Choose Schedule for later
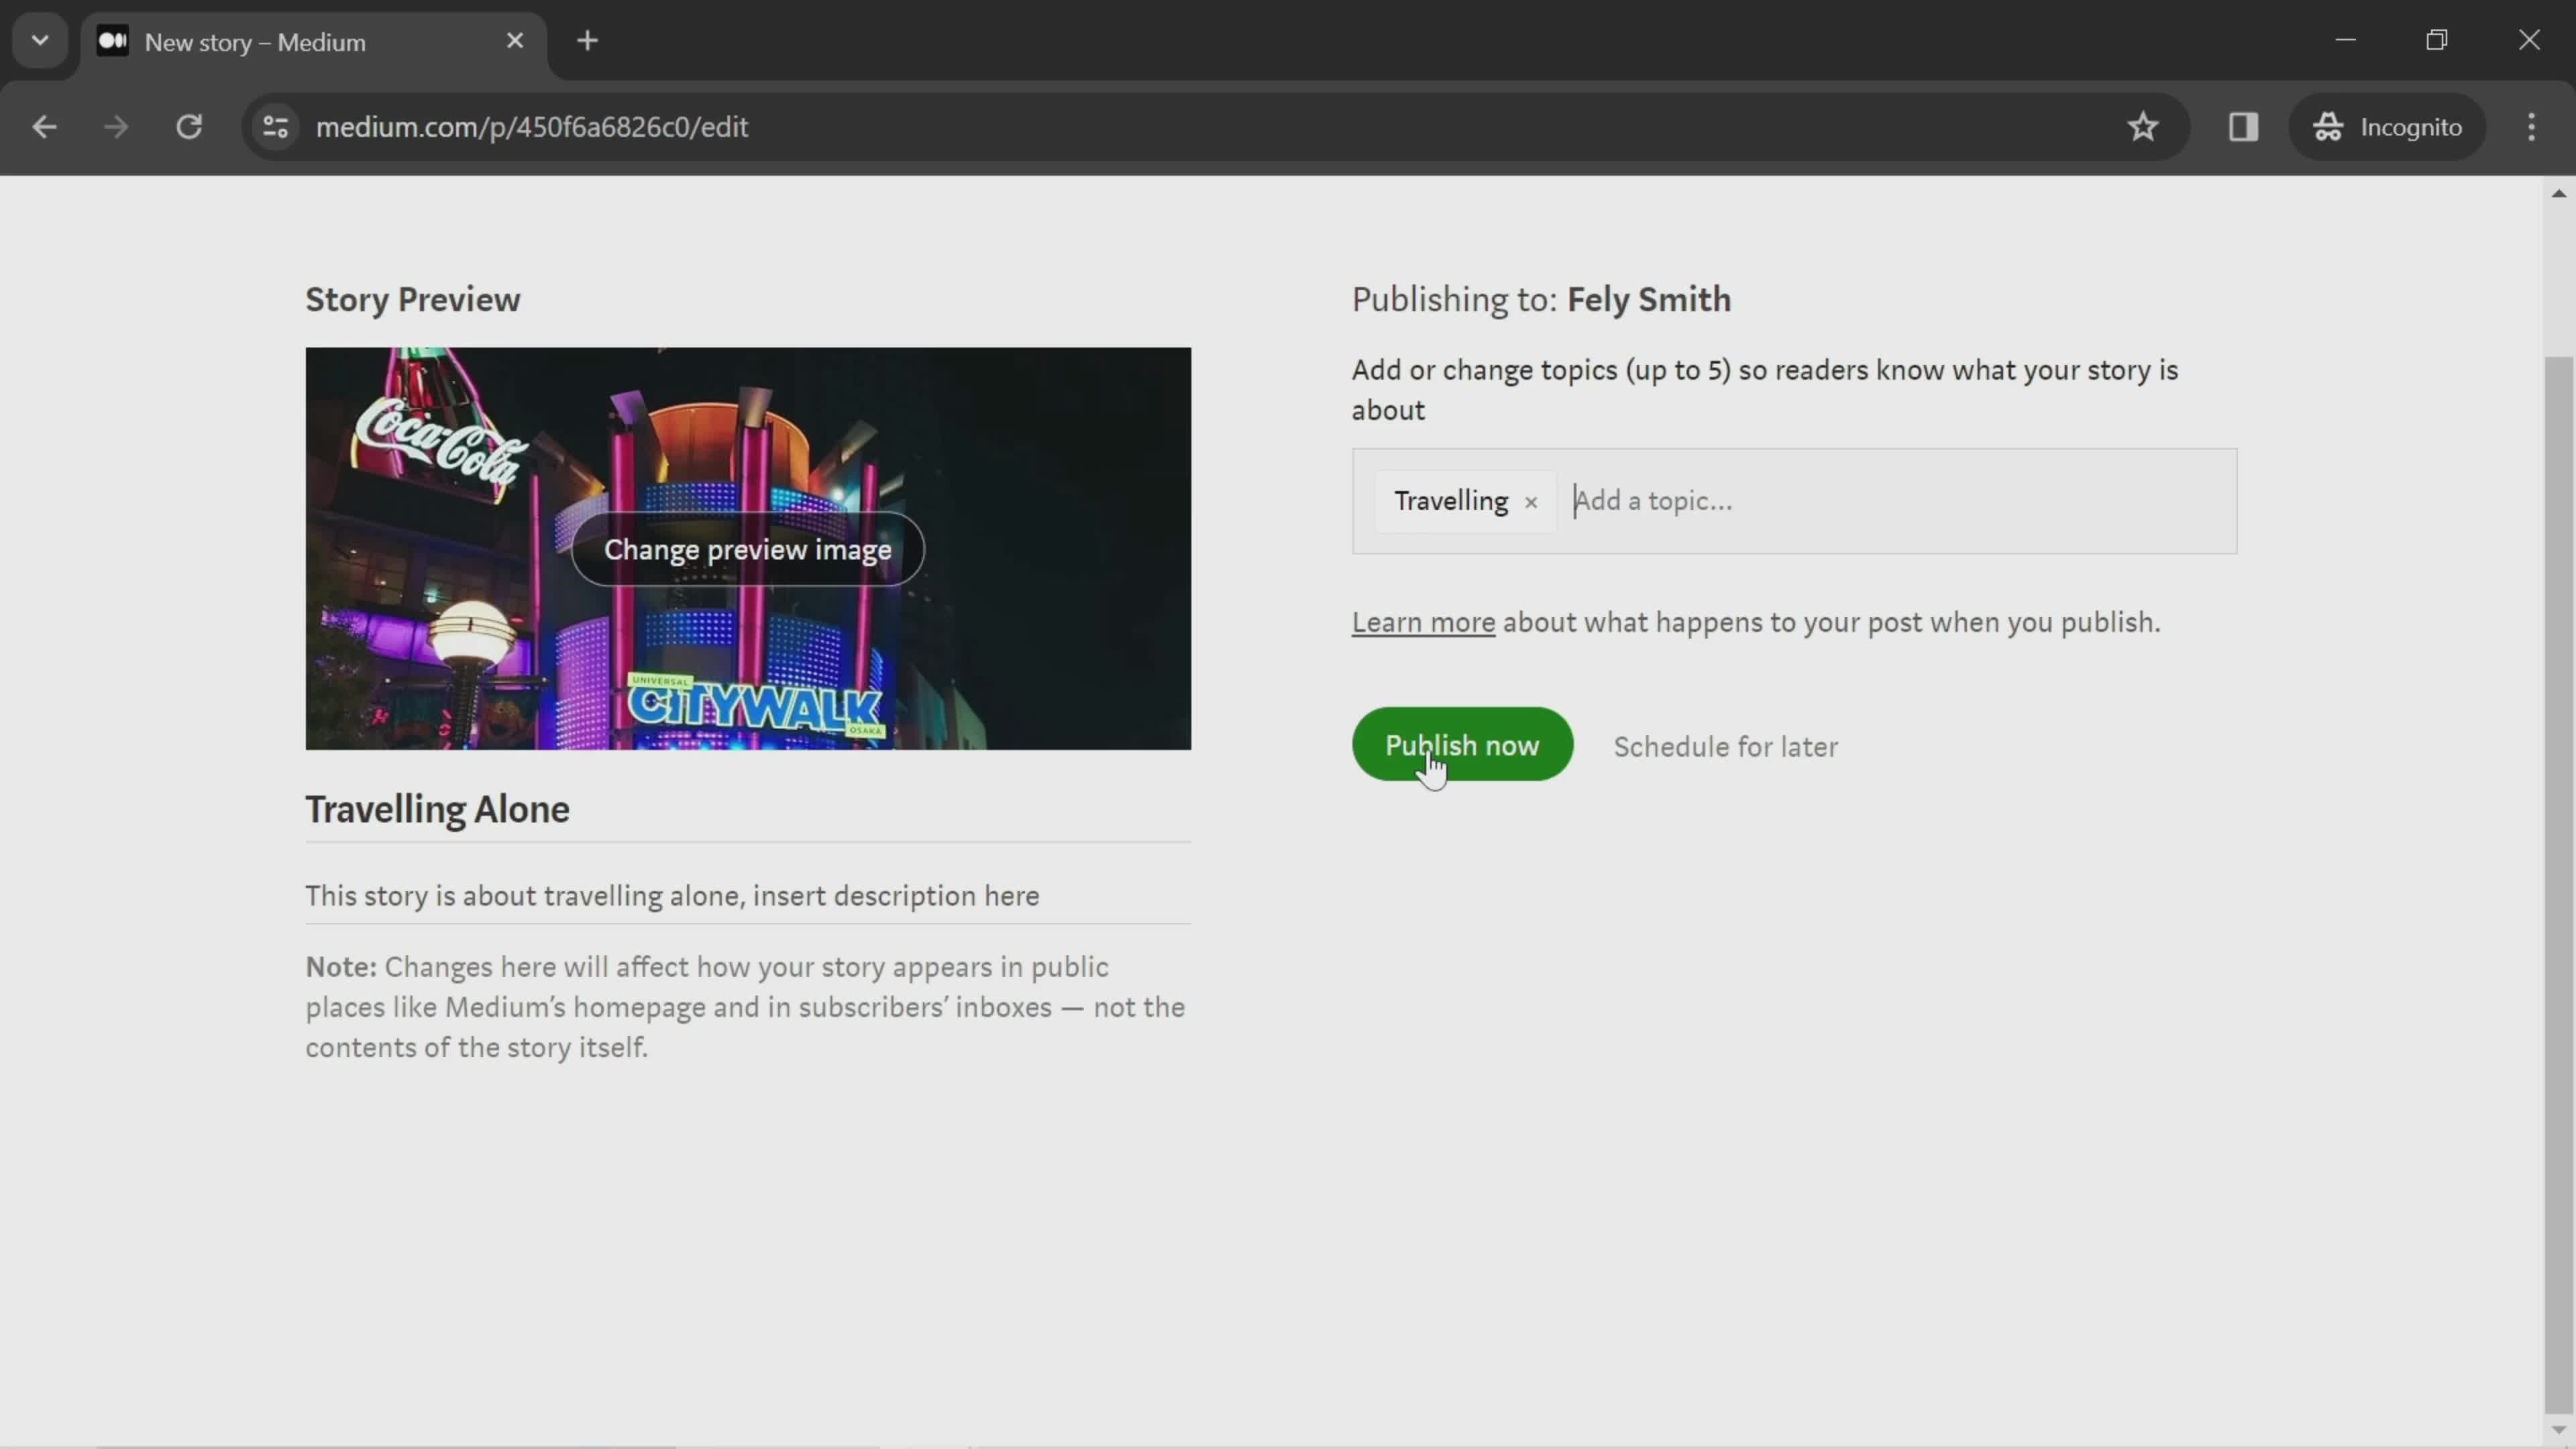 (1726, 746)
